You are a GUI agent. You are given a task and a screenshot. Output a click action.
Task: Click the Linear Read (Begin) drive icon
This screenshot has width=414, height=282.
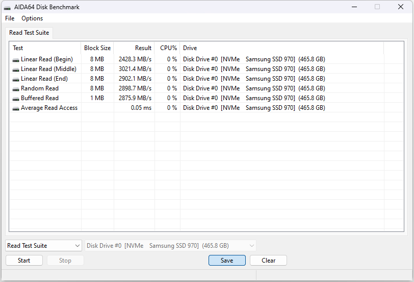(16, 60)
